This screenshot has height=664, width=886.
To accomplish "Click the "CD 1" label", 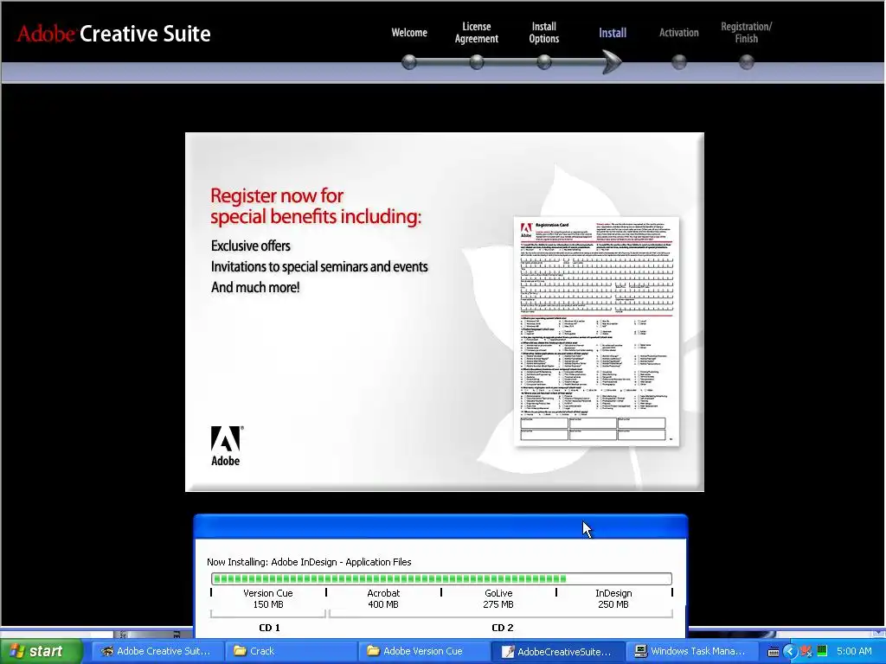I will click(269, 628).
